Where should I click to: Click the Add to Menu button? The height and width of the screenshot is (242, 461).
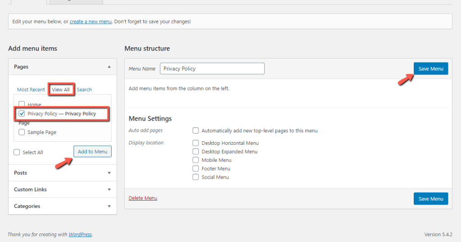point(93,152)
